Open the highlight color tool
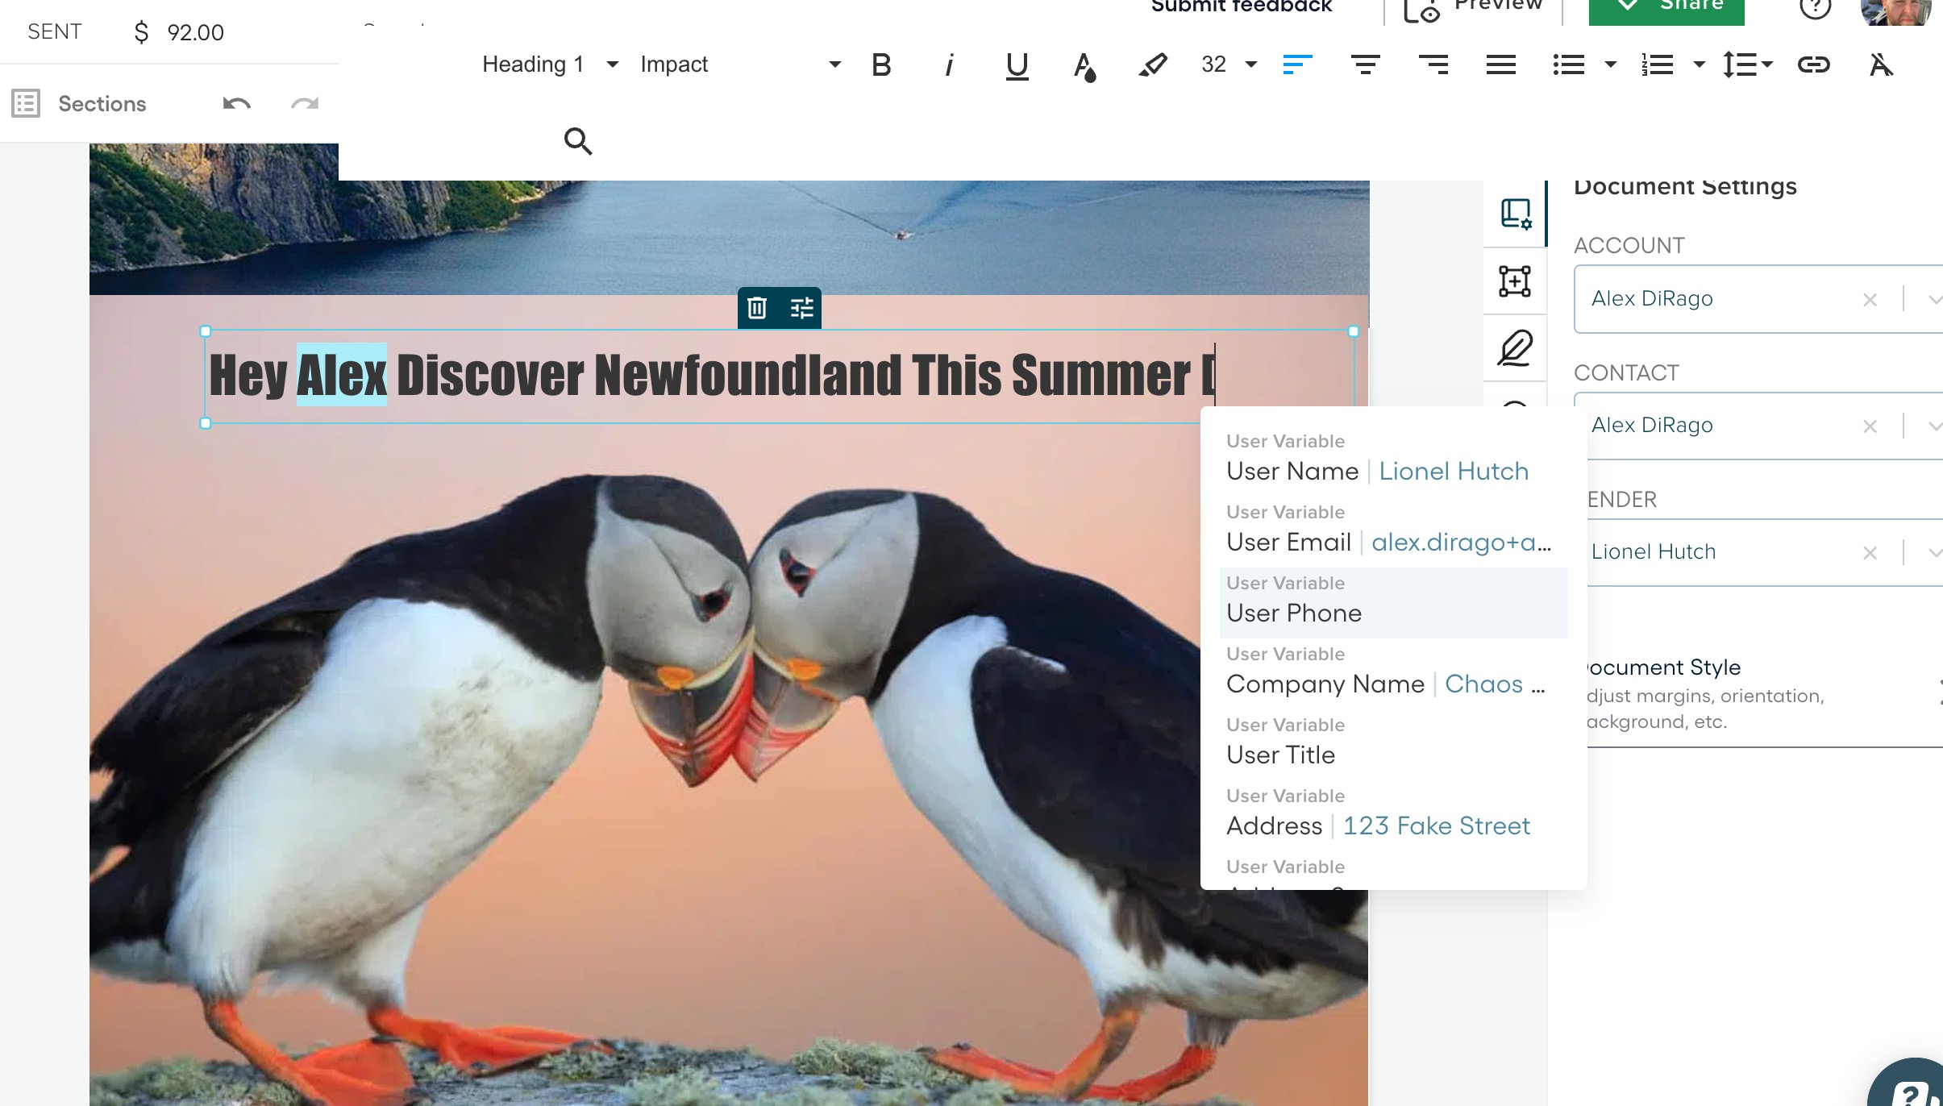 pos(1152,64)
